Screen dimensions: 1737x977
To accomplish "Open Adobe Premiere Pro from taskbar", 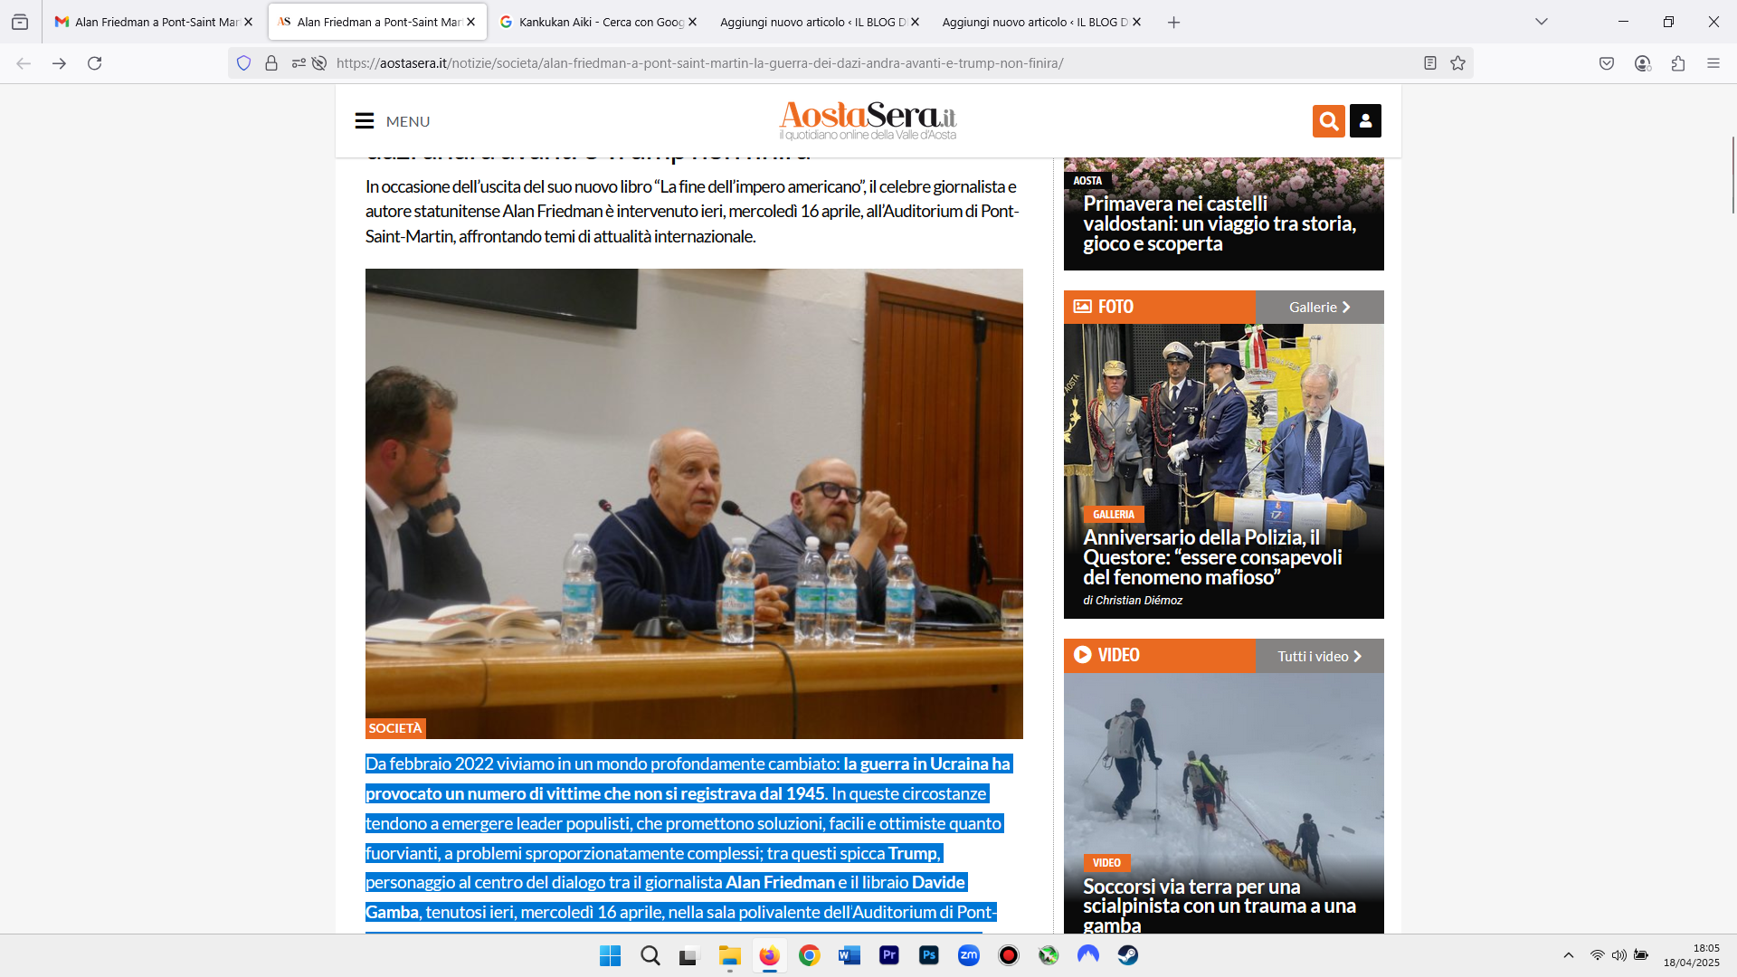I will tap(889, 955).
